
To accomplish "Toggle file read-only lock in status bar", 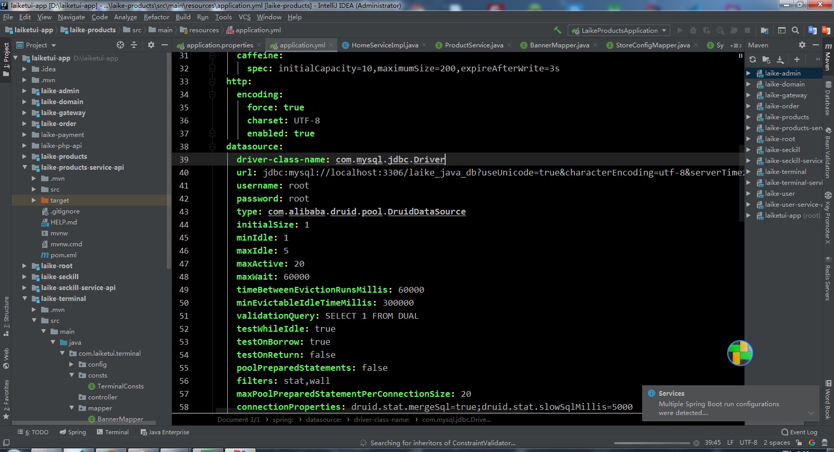I will (x=799, y=443).
